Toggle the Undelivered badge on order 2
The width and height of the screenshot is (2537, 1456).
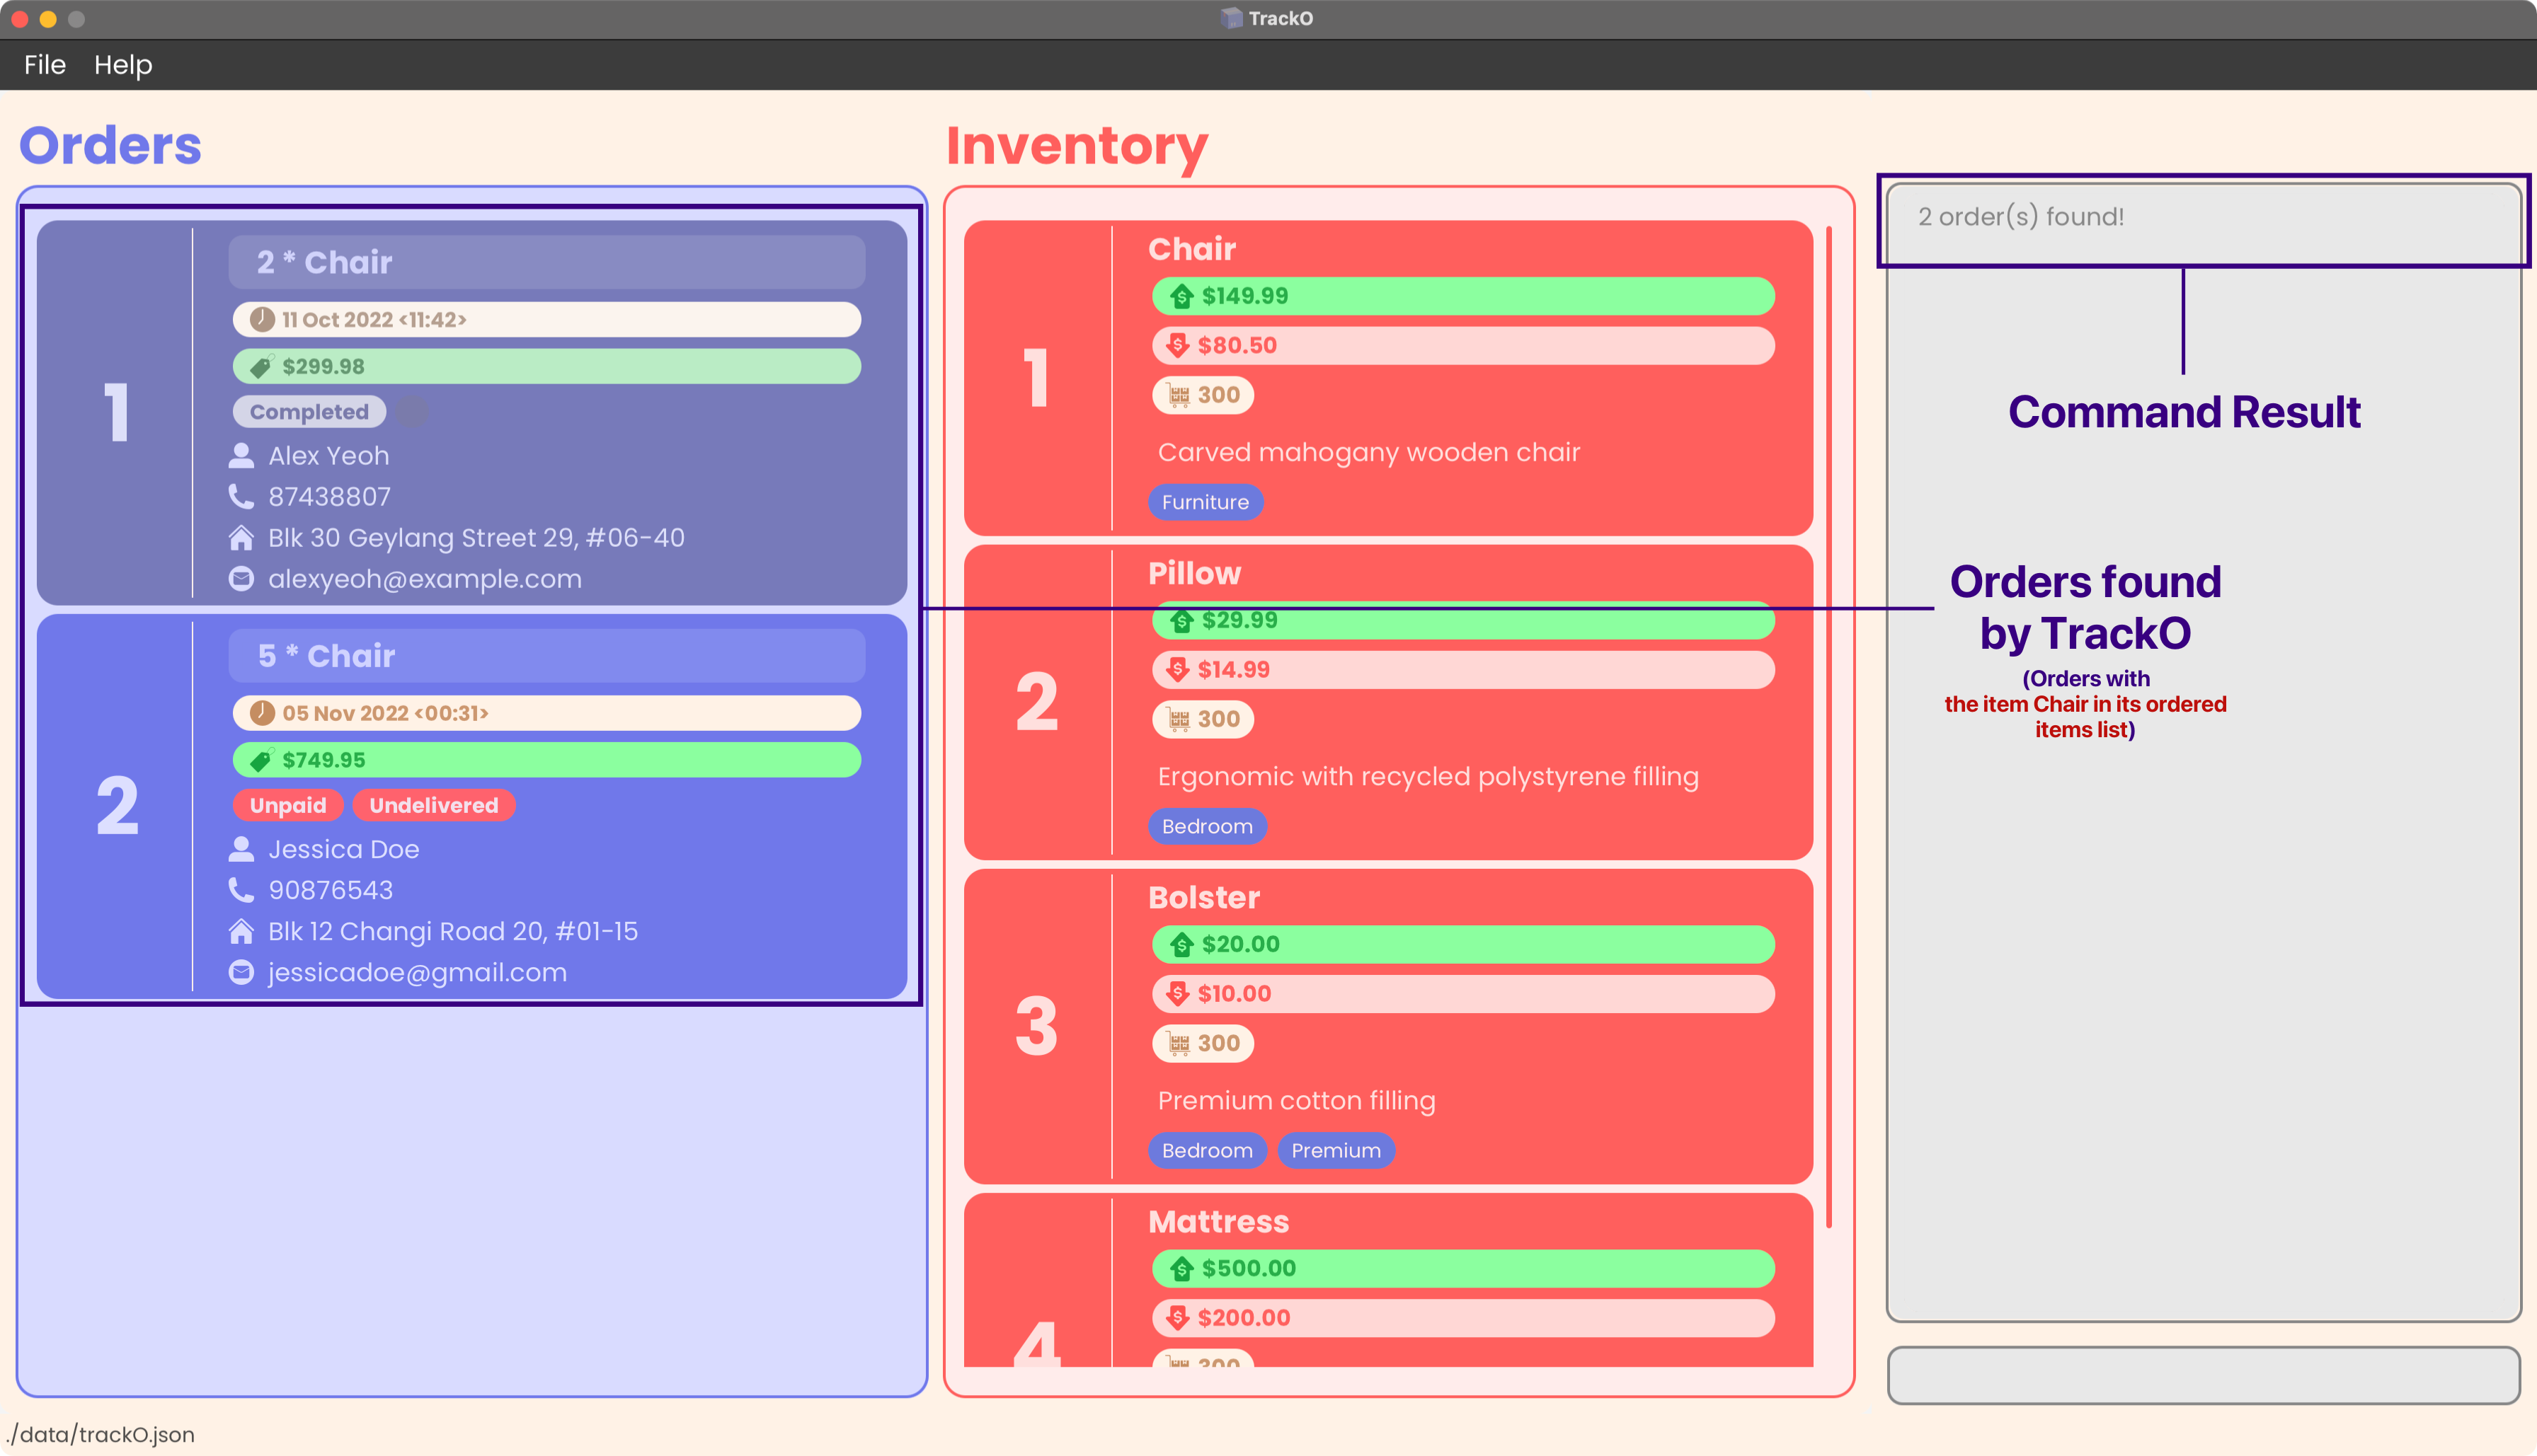click(x=434, y=804)
